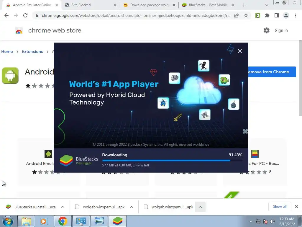Click the green turtle game icon
This screenshot has width=302, height=227.
224,80
